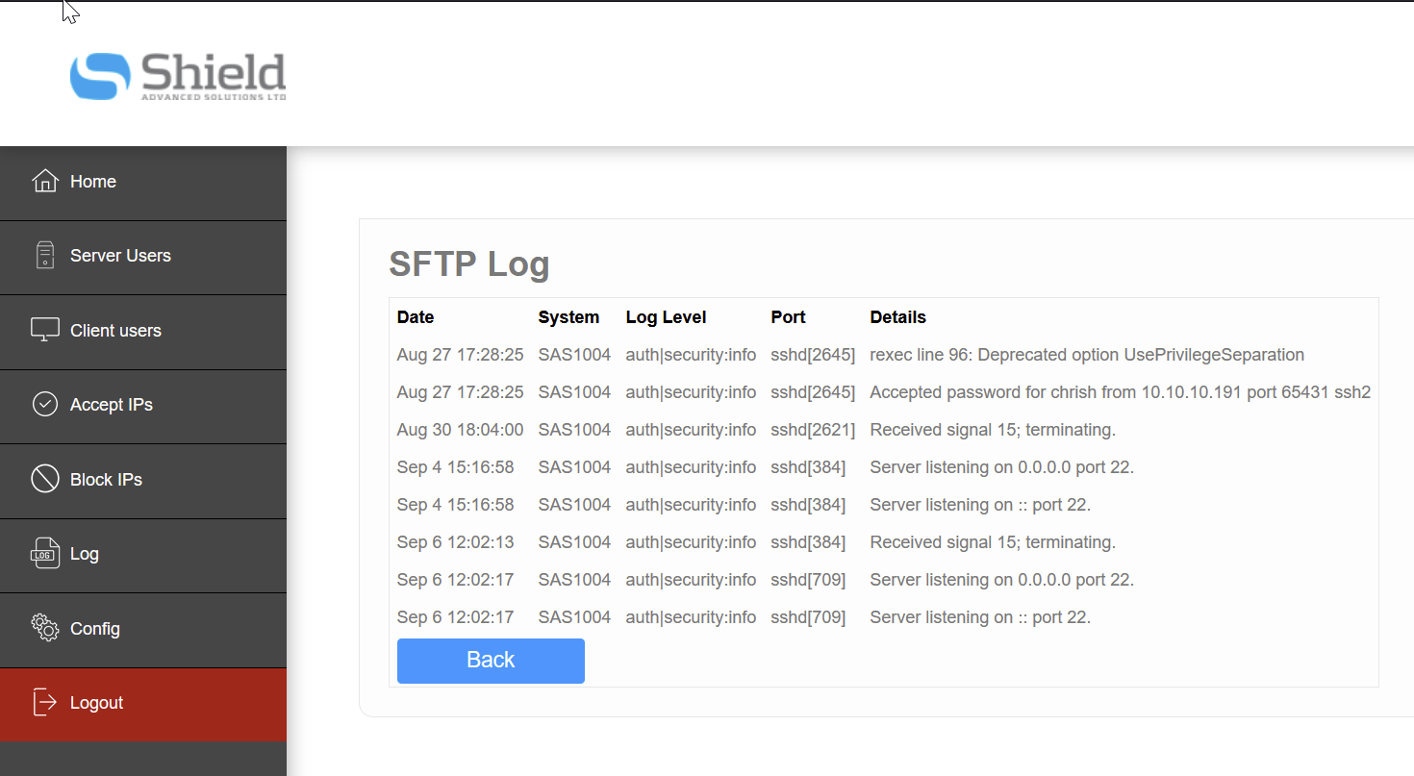Click the Log Level column header
Viewport: 1414px width, 776px height.
point(666,316)
